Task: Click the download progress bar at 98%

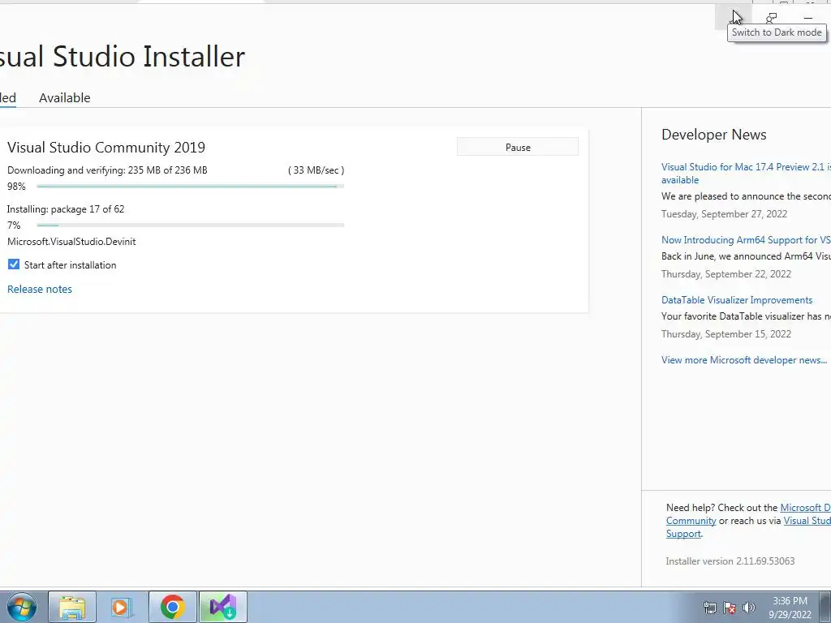Action: coord(190,187)
